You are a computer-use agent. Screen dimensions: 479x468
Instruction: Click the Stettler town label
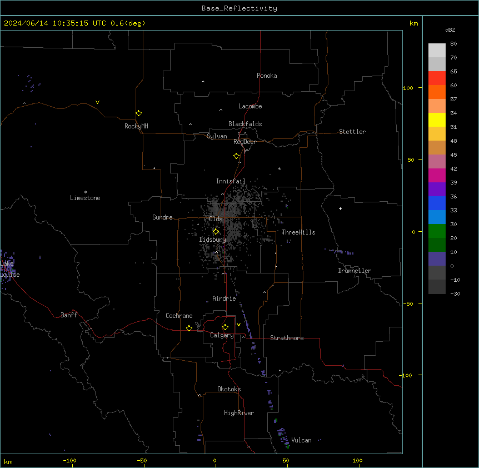pyautogui.click(x=352, y=132)
